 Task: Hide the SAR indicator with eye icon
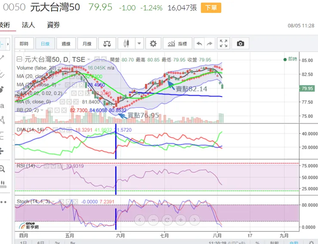(x=74, y=93)
